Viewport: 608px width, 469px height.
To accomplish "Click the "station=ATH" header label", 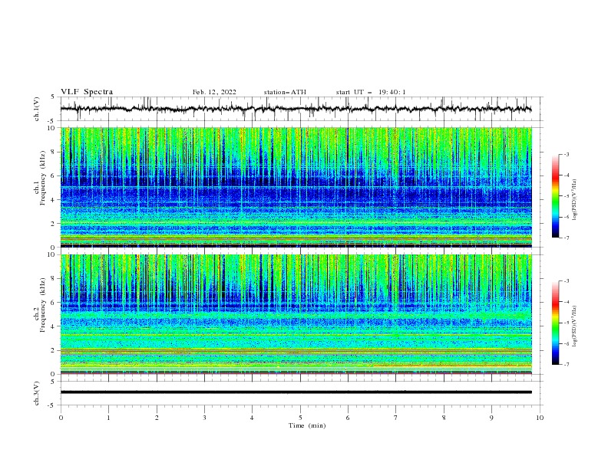I will 285,92.
